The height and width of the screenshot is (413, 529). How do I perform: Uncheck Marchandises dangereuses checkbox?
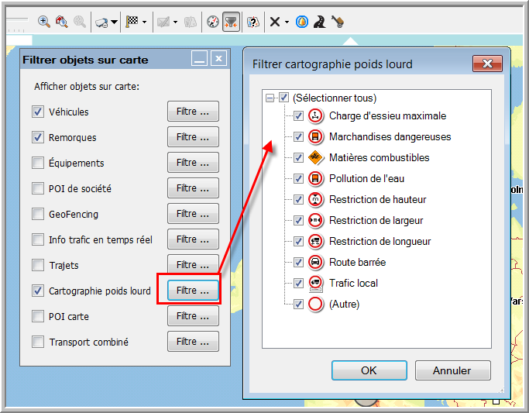pyautogui.click(x=298, y=137)
